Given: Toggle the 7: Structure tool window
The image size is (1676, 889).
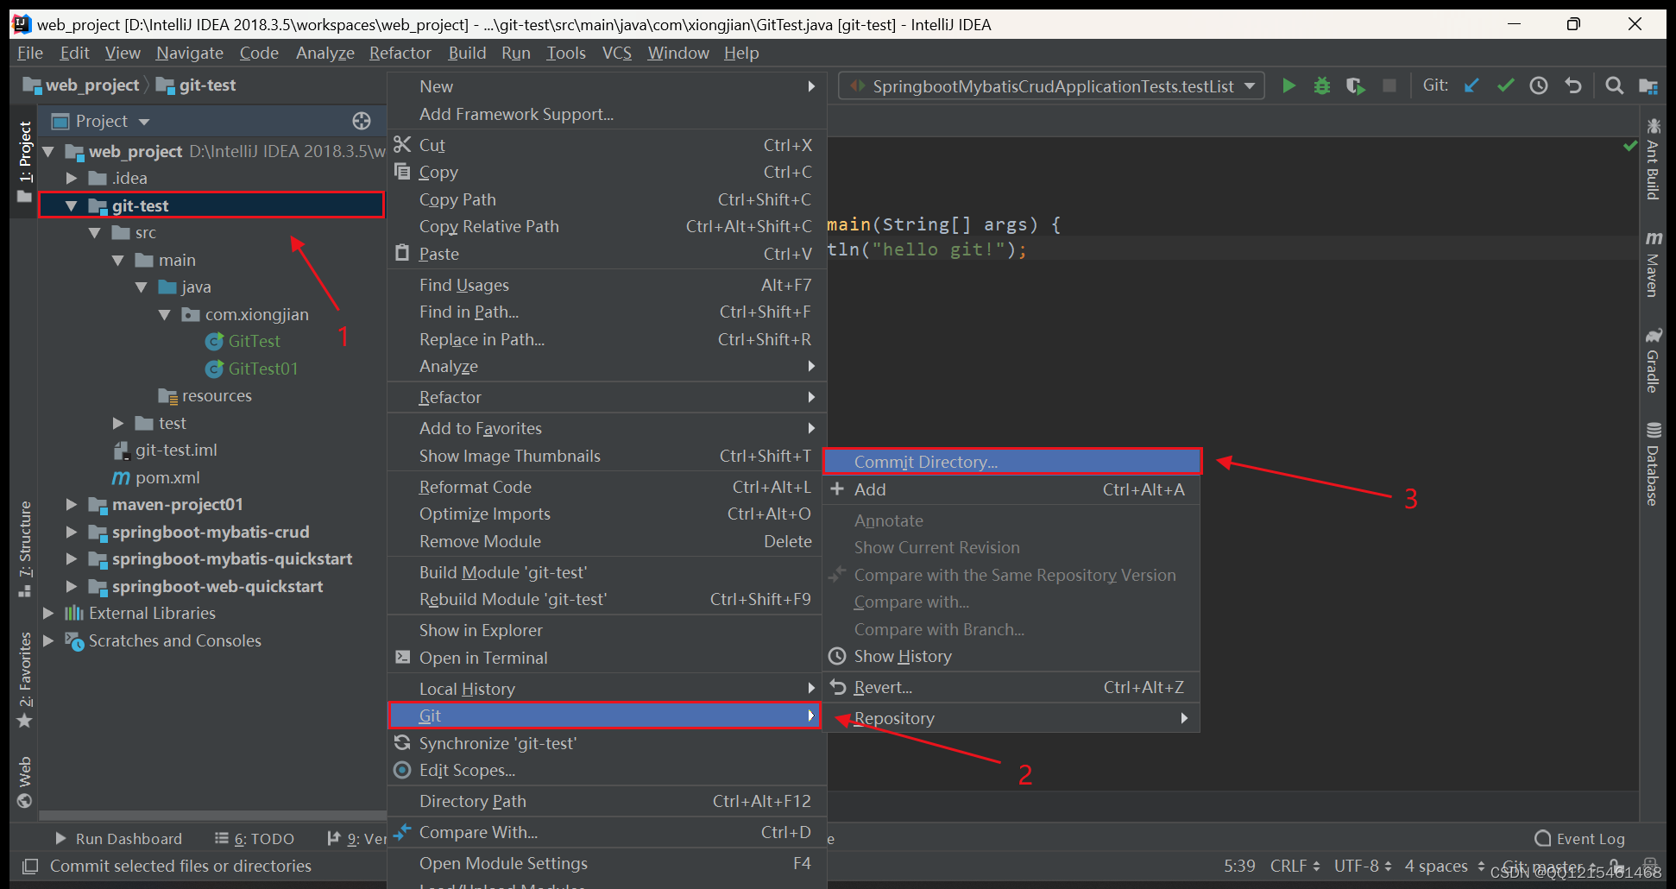Looking at the screenshot, I should (x=25, y=549).
